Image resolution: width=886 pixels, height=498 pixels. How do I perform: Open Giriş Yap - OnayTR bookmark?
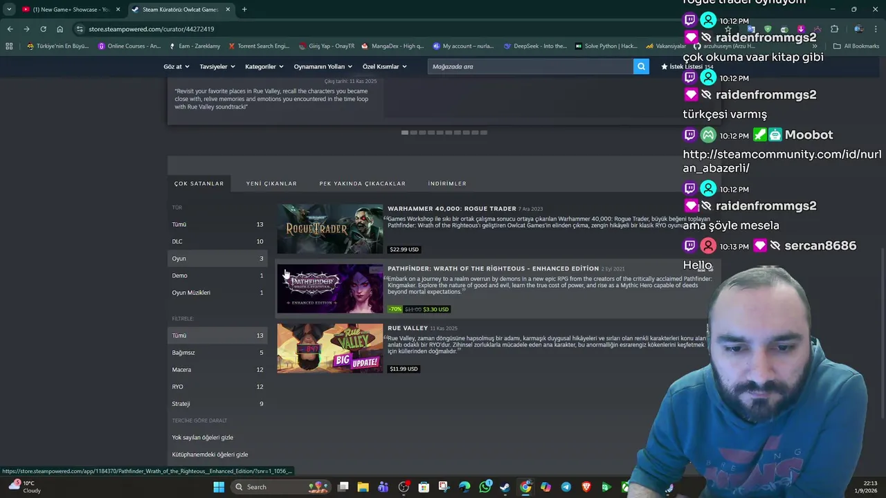tap(327, 46)
